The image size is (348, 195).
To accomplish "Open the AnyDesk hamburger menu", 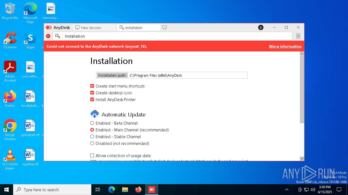I will click(x=298, y=36).
